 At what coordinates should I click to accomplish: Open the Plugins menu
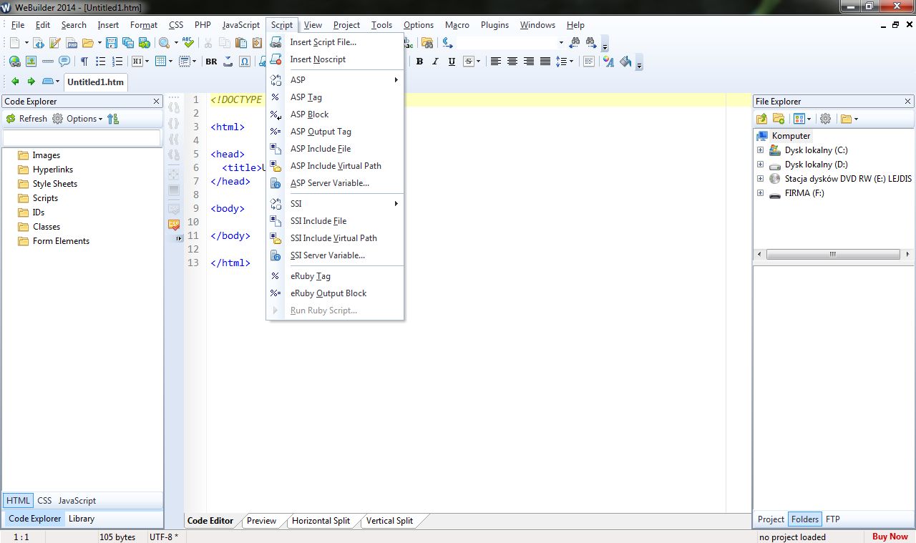[494, 24]
